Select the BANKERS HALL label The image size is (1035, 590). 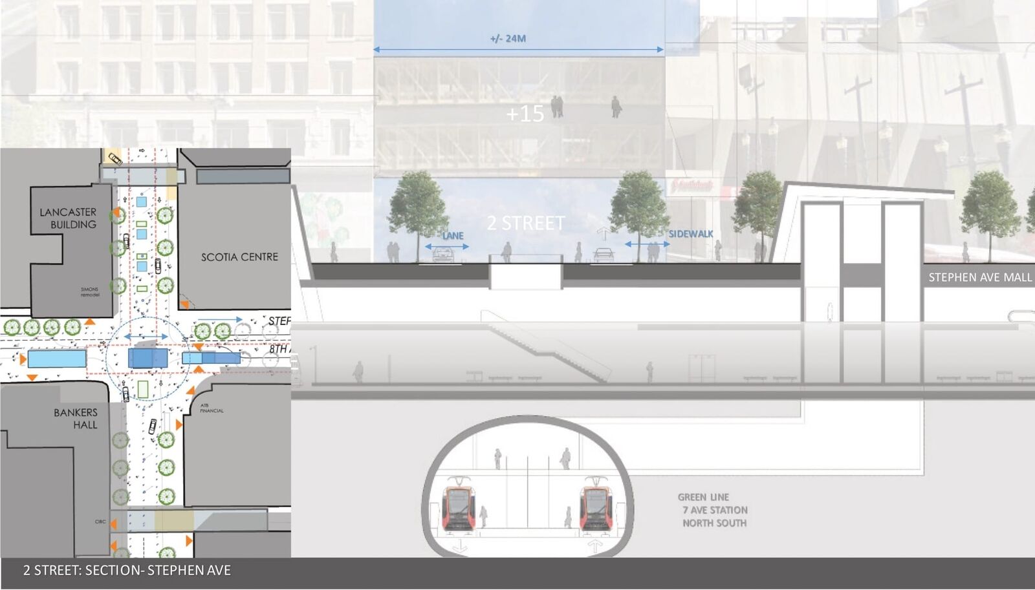pyautogui.click(x=76, y=419)
